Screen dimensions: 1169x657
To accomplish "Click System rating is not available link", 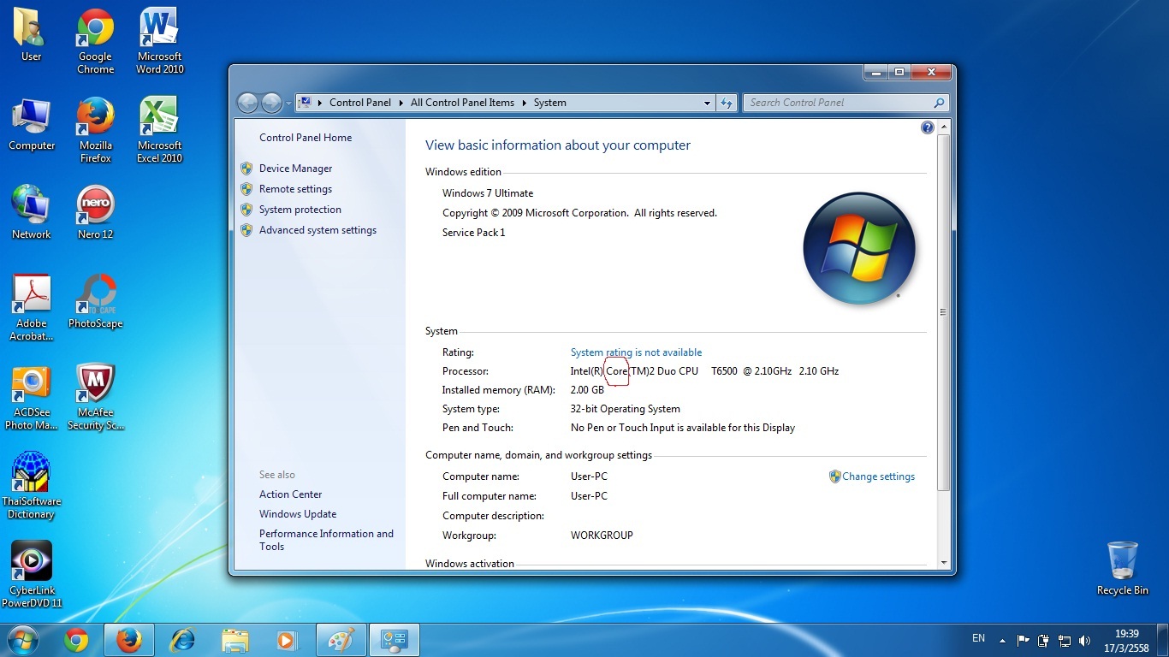I will click(636, 352).
